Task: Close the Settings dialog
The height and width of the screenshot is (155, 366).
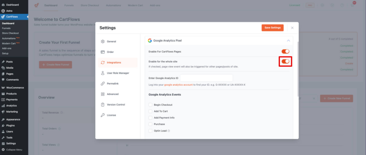Action: [x=292, y=28]
